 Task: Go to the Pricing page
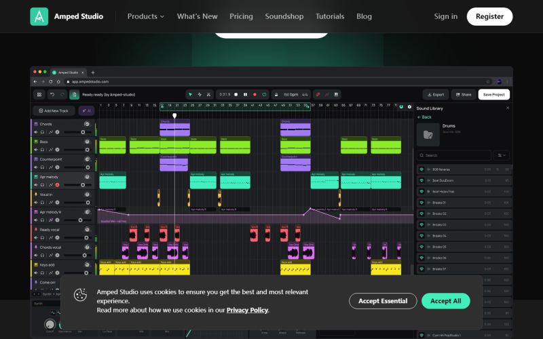[x=241, y=16]
